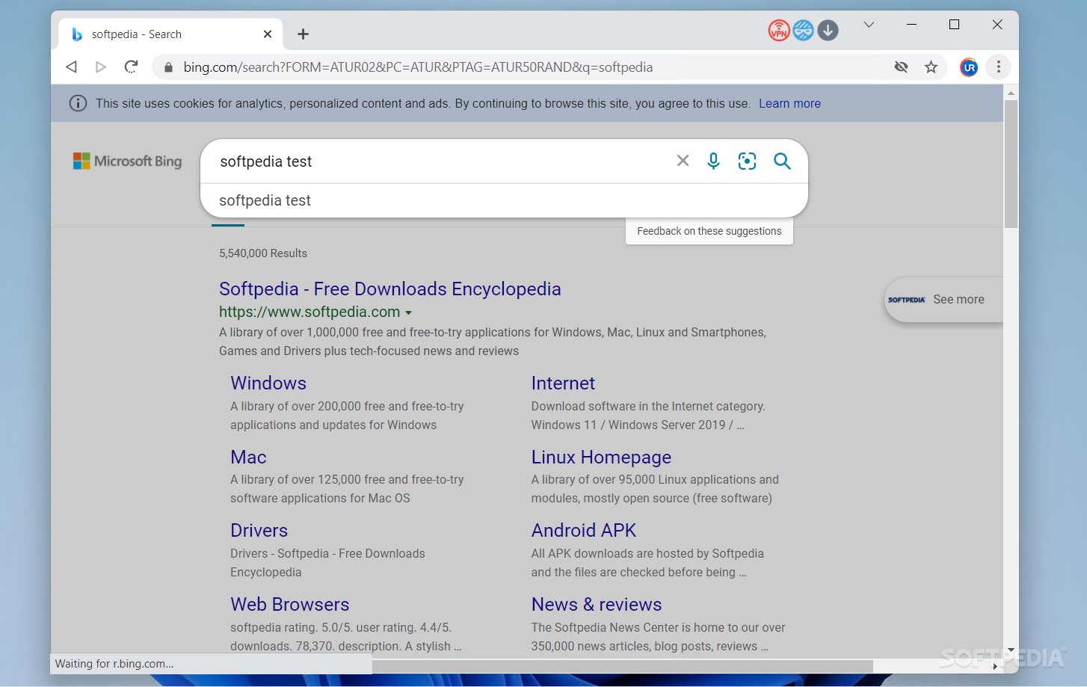The height and width of the screenshot is (687, 1087).
Task: Clear the search box with X
Action: coord(683,161)
